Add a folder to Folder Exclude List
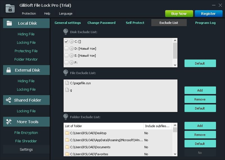Image resolution: width=225 pixels, height=160 pixels. [200, 126]
